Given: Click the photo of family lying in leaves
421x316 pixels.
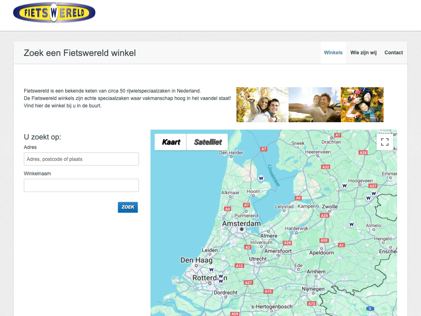Looking at the screenshot, I should tap(362, 105).
